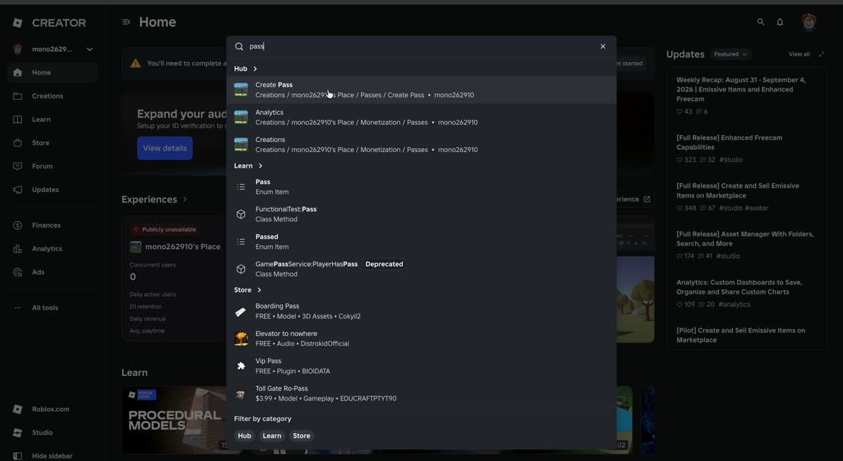Open the Learn book icon in sidebar
Viewport: 843px width, 461px height.
coord(18,119)
